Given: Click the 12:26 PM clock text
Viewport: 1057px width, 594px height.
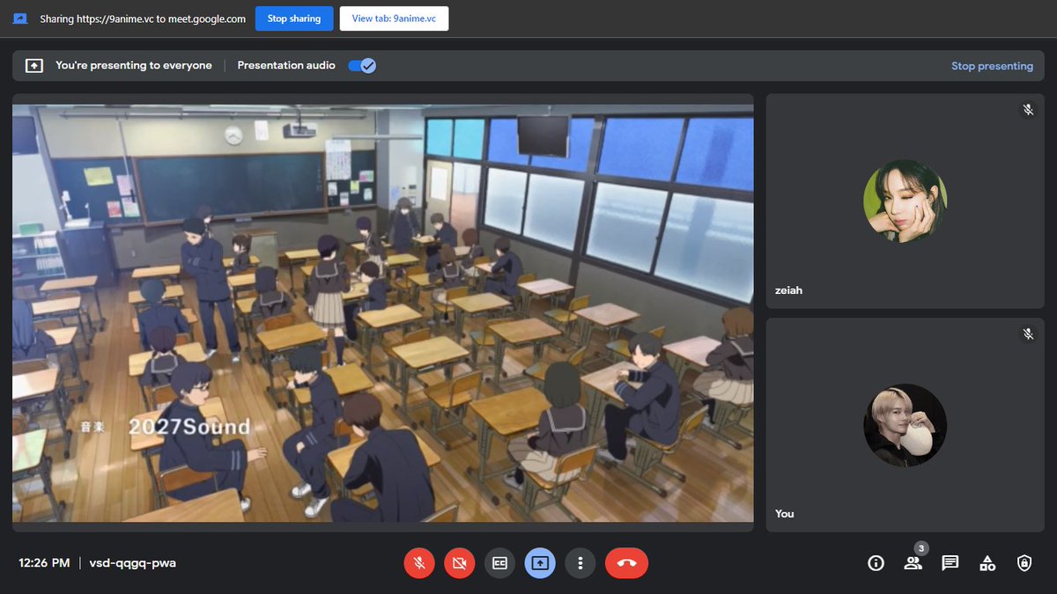Looking at the screenshot, I should tap(44, 563).
